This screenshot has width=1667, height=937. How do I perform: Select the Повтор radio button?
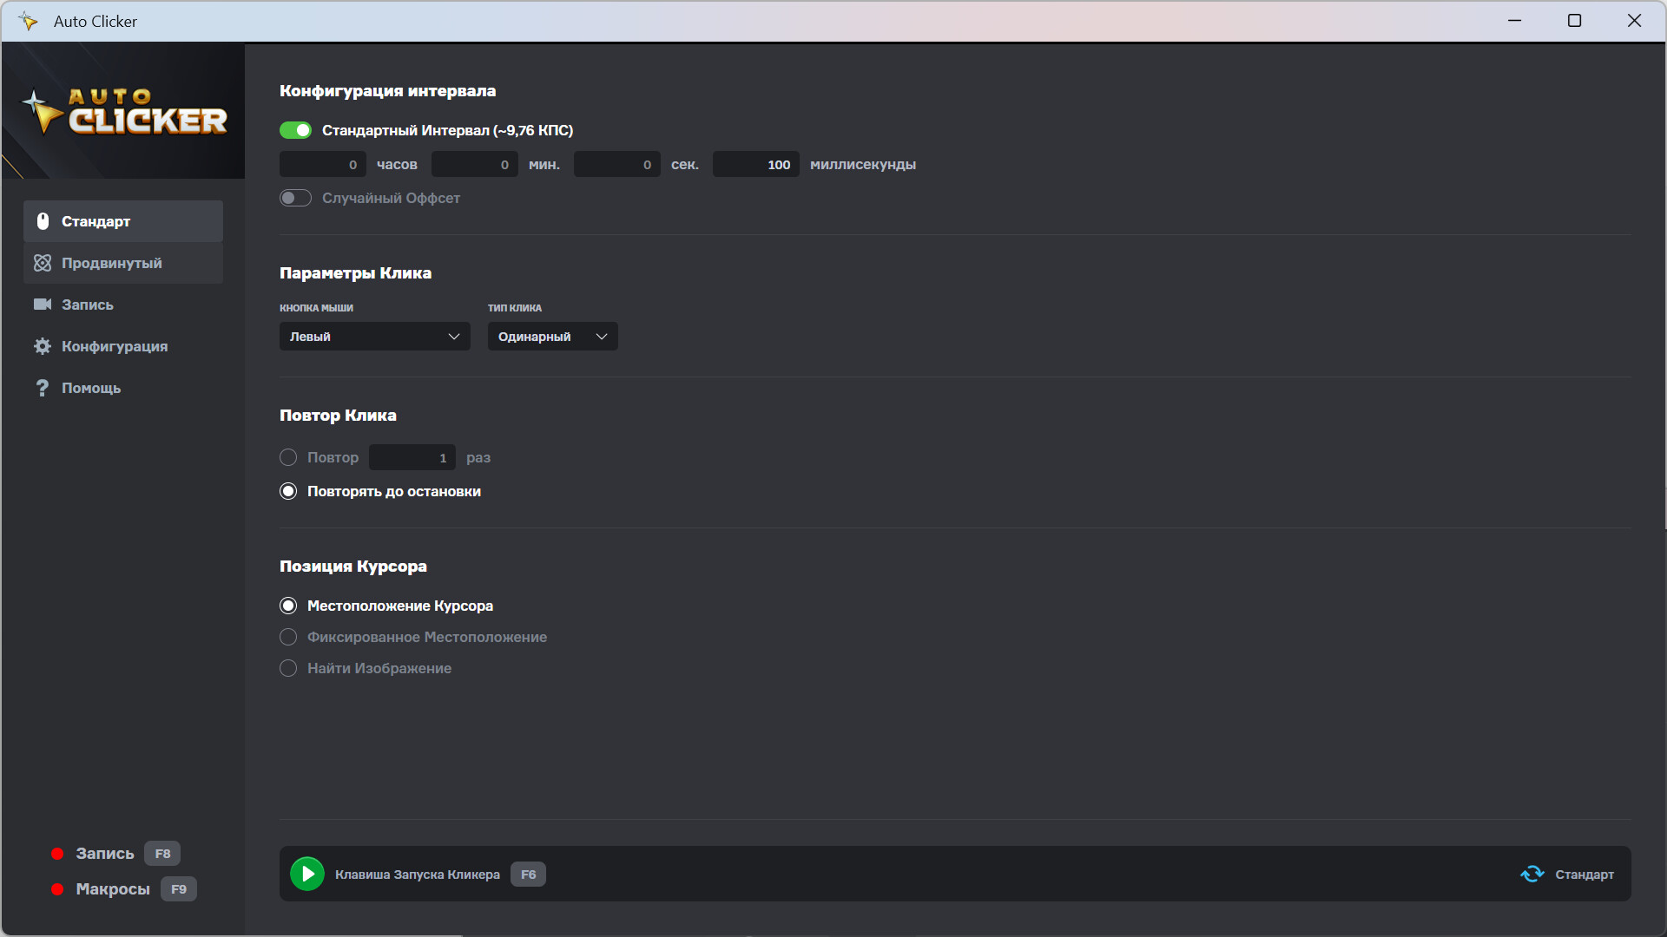pos(288,457)
